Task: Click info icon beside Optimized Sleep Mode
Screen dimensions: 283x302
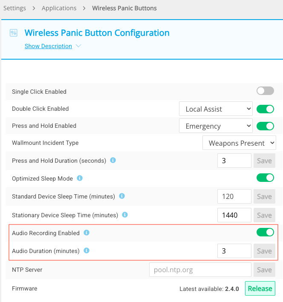Action: click(x=80, y=178)
